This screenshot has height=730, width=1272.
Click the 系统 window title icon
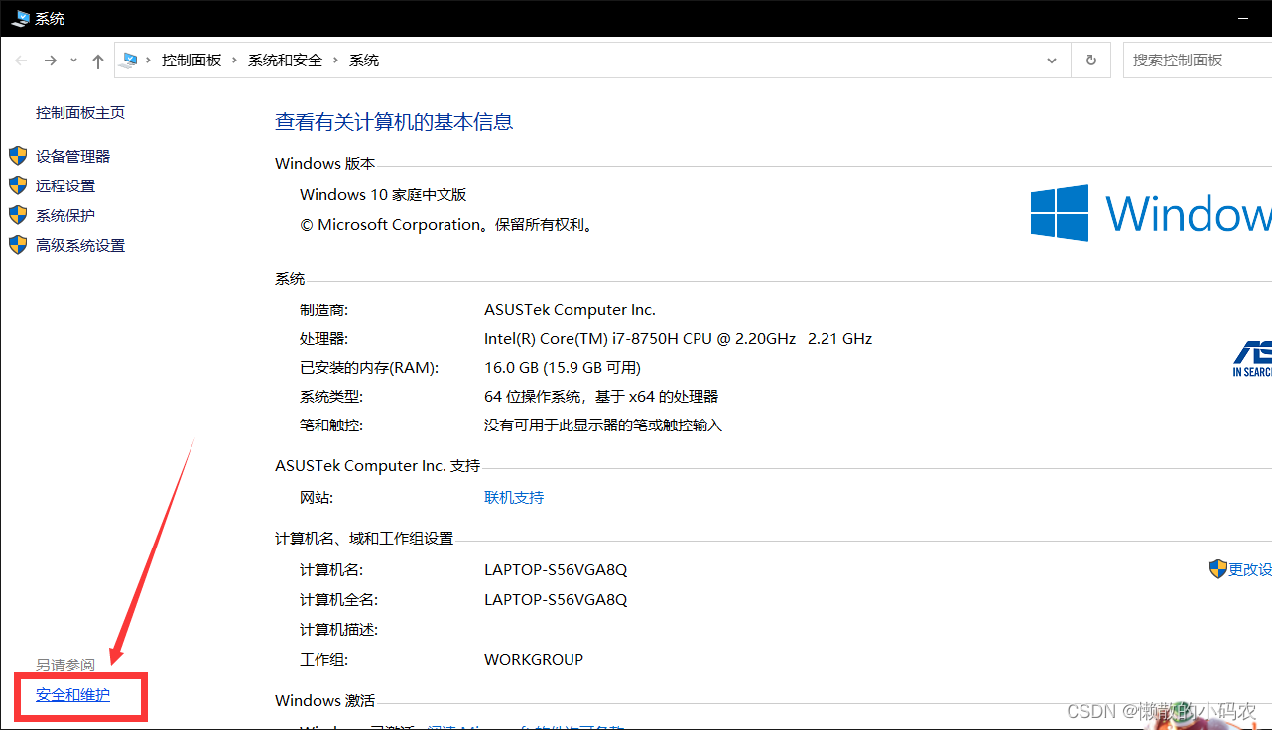20,18
